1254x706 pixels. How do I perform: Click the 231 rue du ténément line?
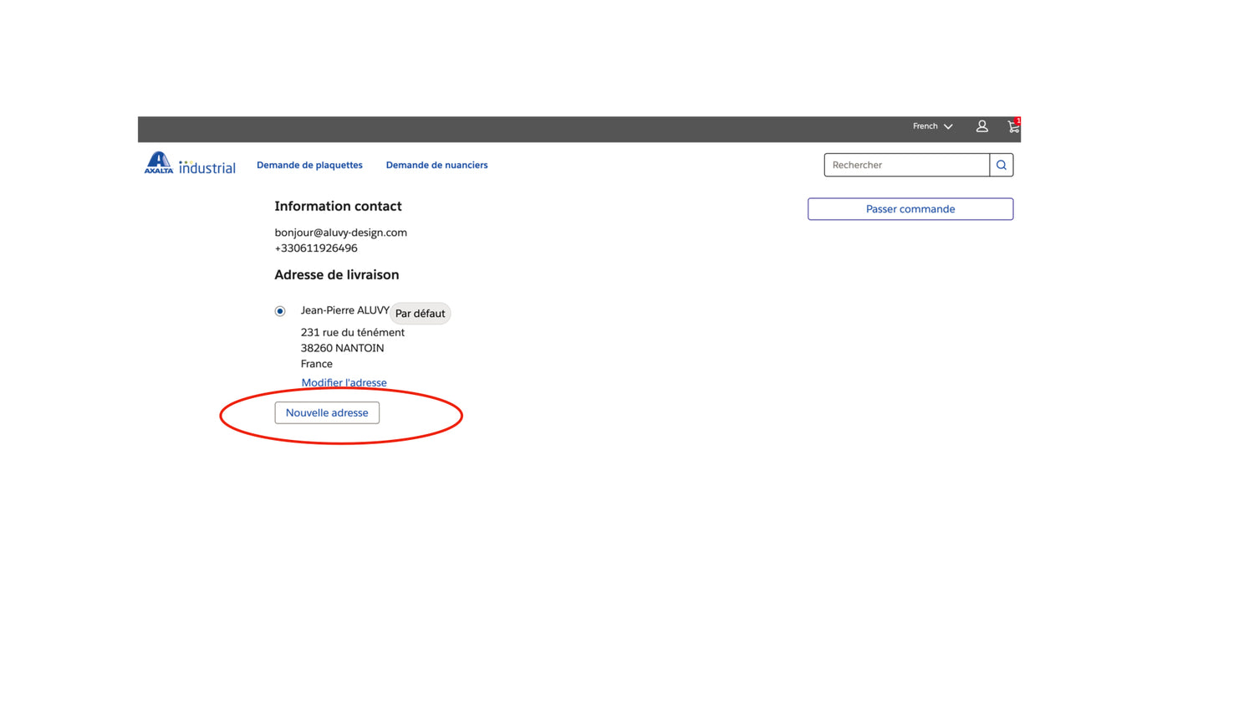[x=352, y=332]
